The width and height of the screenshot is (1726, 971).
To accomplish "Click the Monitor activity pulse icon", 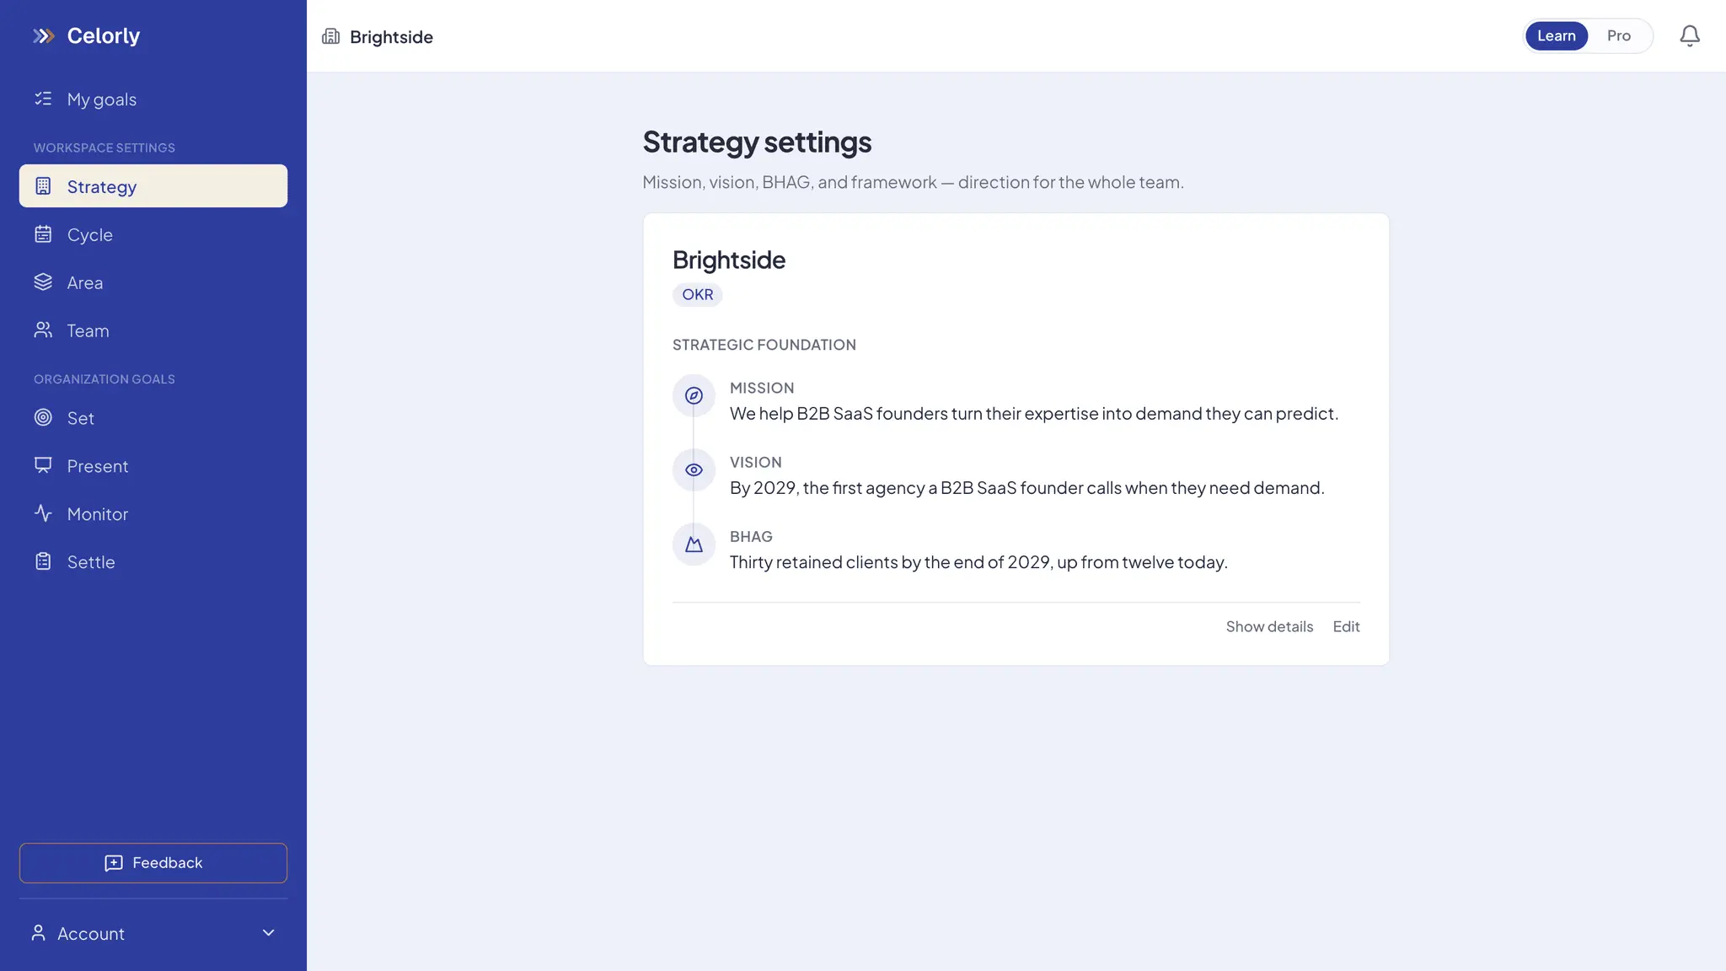I will pos(43,513).
